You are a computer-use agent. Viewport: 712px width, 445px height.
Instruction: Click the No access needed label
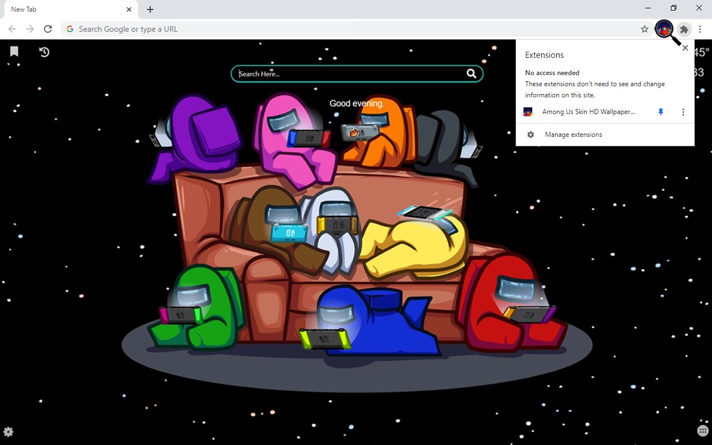pyautogui.click(x=552, y=73)
